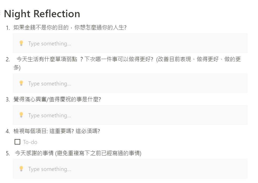Click the Type something field under 今天感謝的事情
The image size is (258, 183).
[130, 169]
